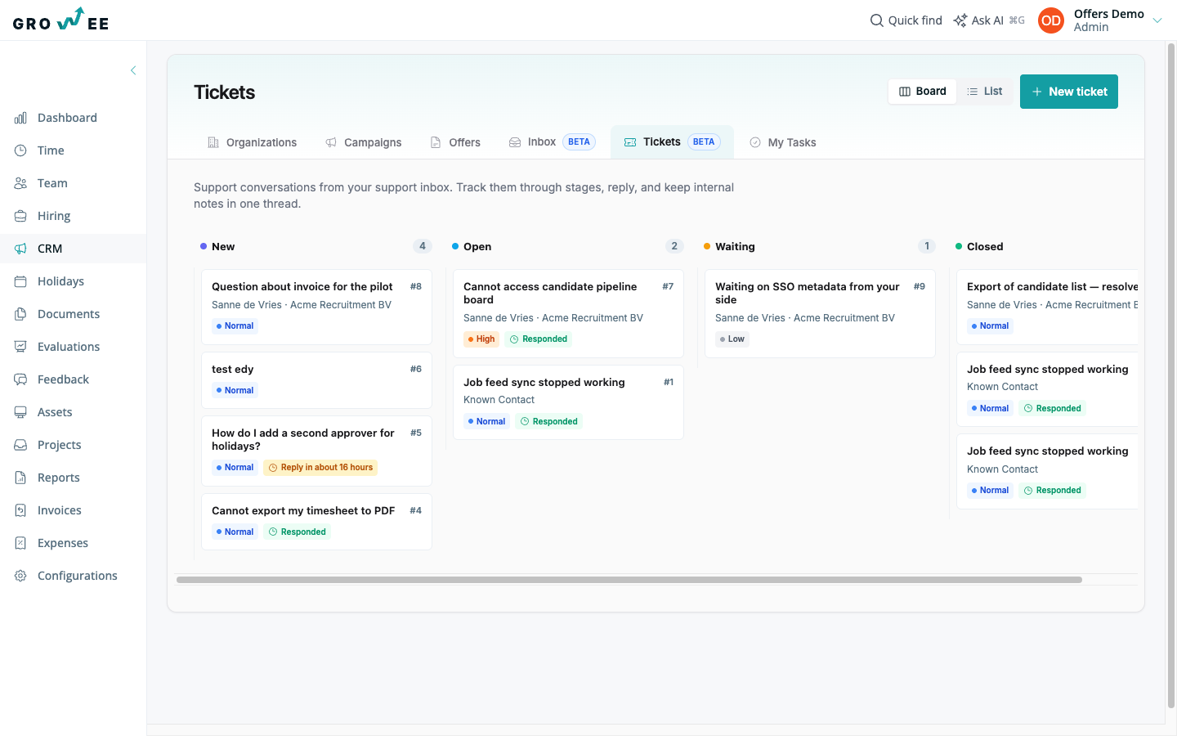The image size is (1177, 736).
Task: Click the My Tasks checkmark icon
Action: [755, 142]
